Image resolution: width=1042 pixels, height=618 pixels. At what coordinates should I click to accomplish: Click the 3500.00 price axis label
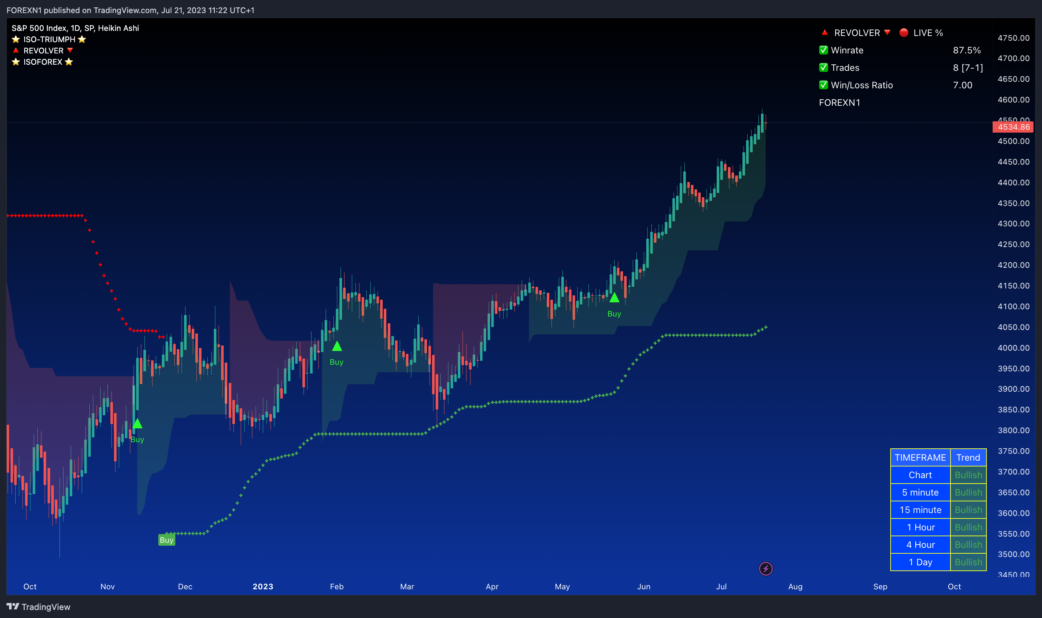(1013, 554)
